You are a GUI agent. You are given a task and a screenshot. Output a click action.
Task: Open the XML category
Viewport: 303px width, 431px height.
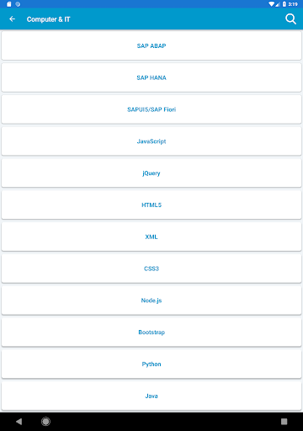(x=151, y=237)
